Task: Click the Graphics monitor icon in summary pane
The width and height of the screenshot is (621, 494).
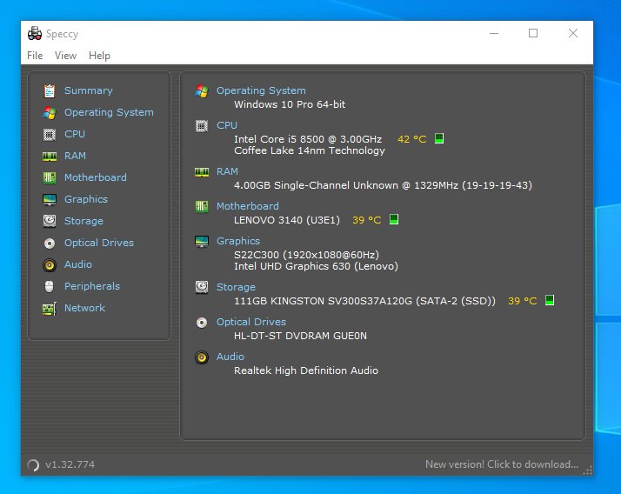Action: click(202, 241)
